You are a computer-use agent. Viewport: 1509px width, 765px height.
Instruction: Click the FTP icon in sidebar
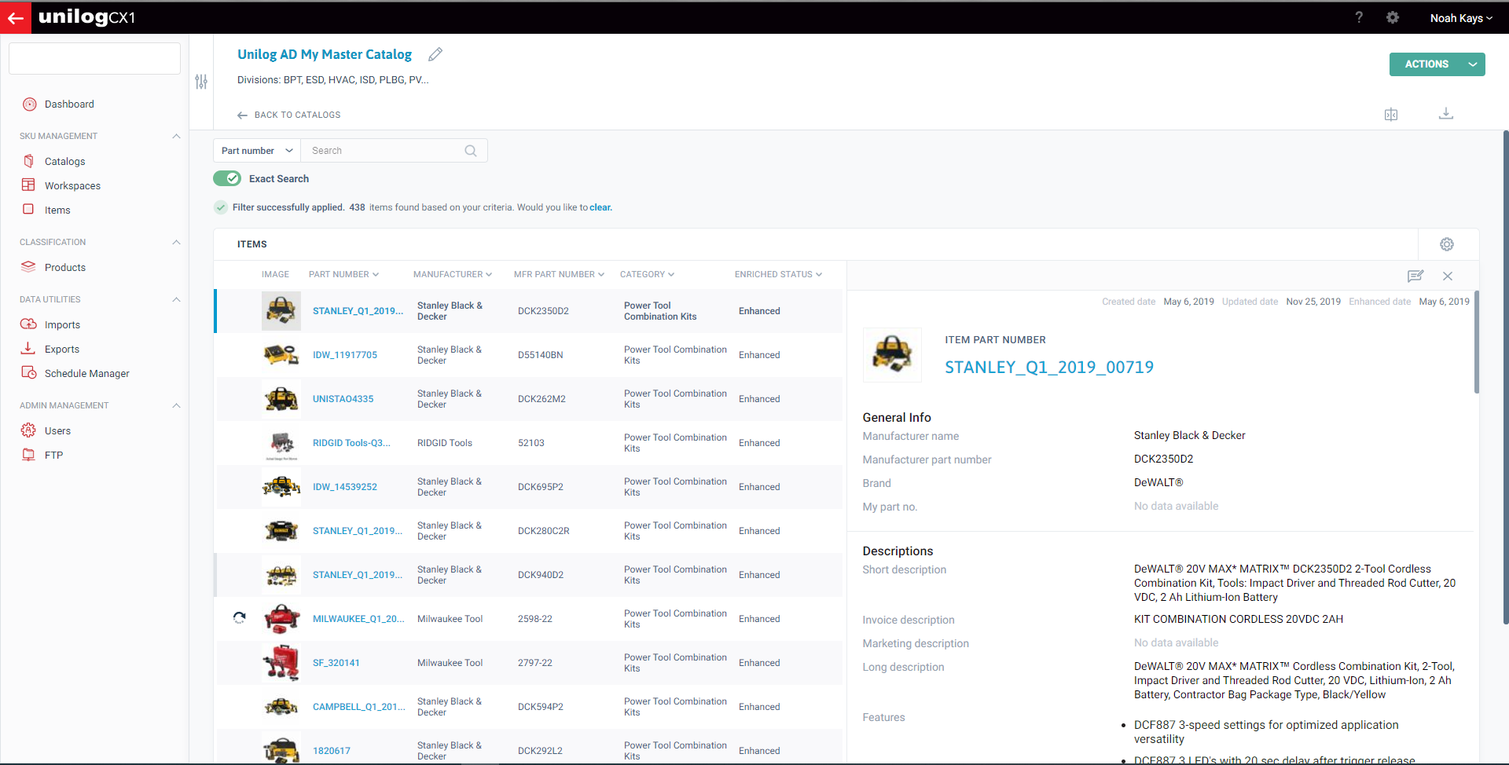click(x=28, y=454)
